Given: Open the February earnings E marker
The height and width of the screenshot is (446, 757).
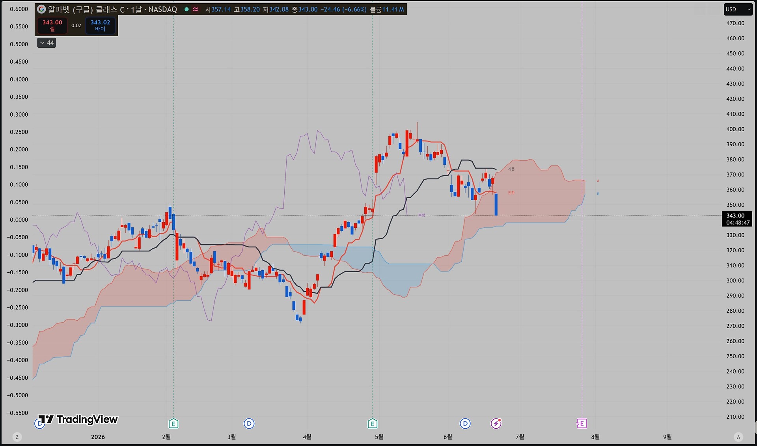Looking at the screenshot, I should click(173, 424).
